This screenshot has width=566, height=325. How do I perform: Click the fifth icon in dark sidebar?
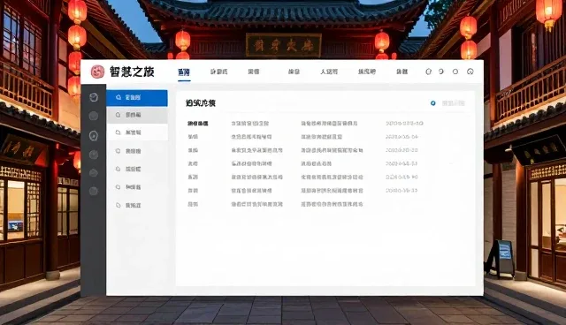pos(94,173)
